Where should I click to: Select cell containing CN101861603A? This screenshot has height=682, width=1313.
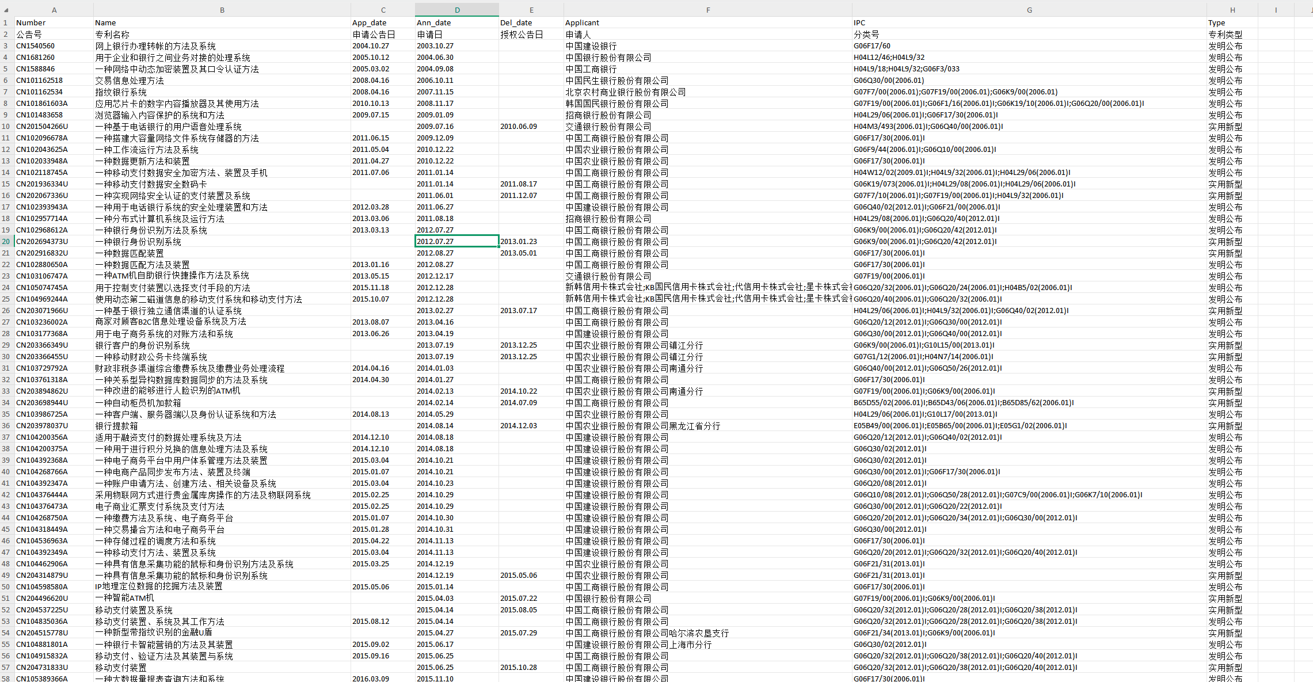[x=42, y=103]
